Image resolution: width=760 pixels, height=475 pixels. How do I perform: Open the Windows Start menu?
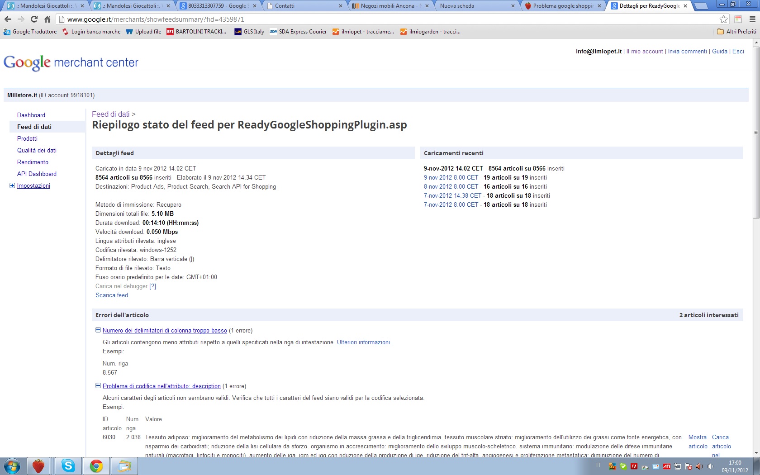pyautogui.click(x=12, y=466)
